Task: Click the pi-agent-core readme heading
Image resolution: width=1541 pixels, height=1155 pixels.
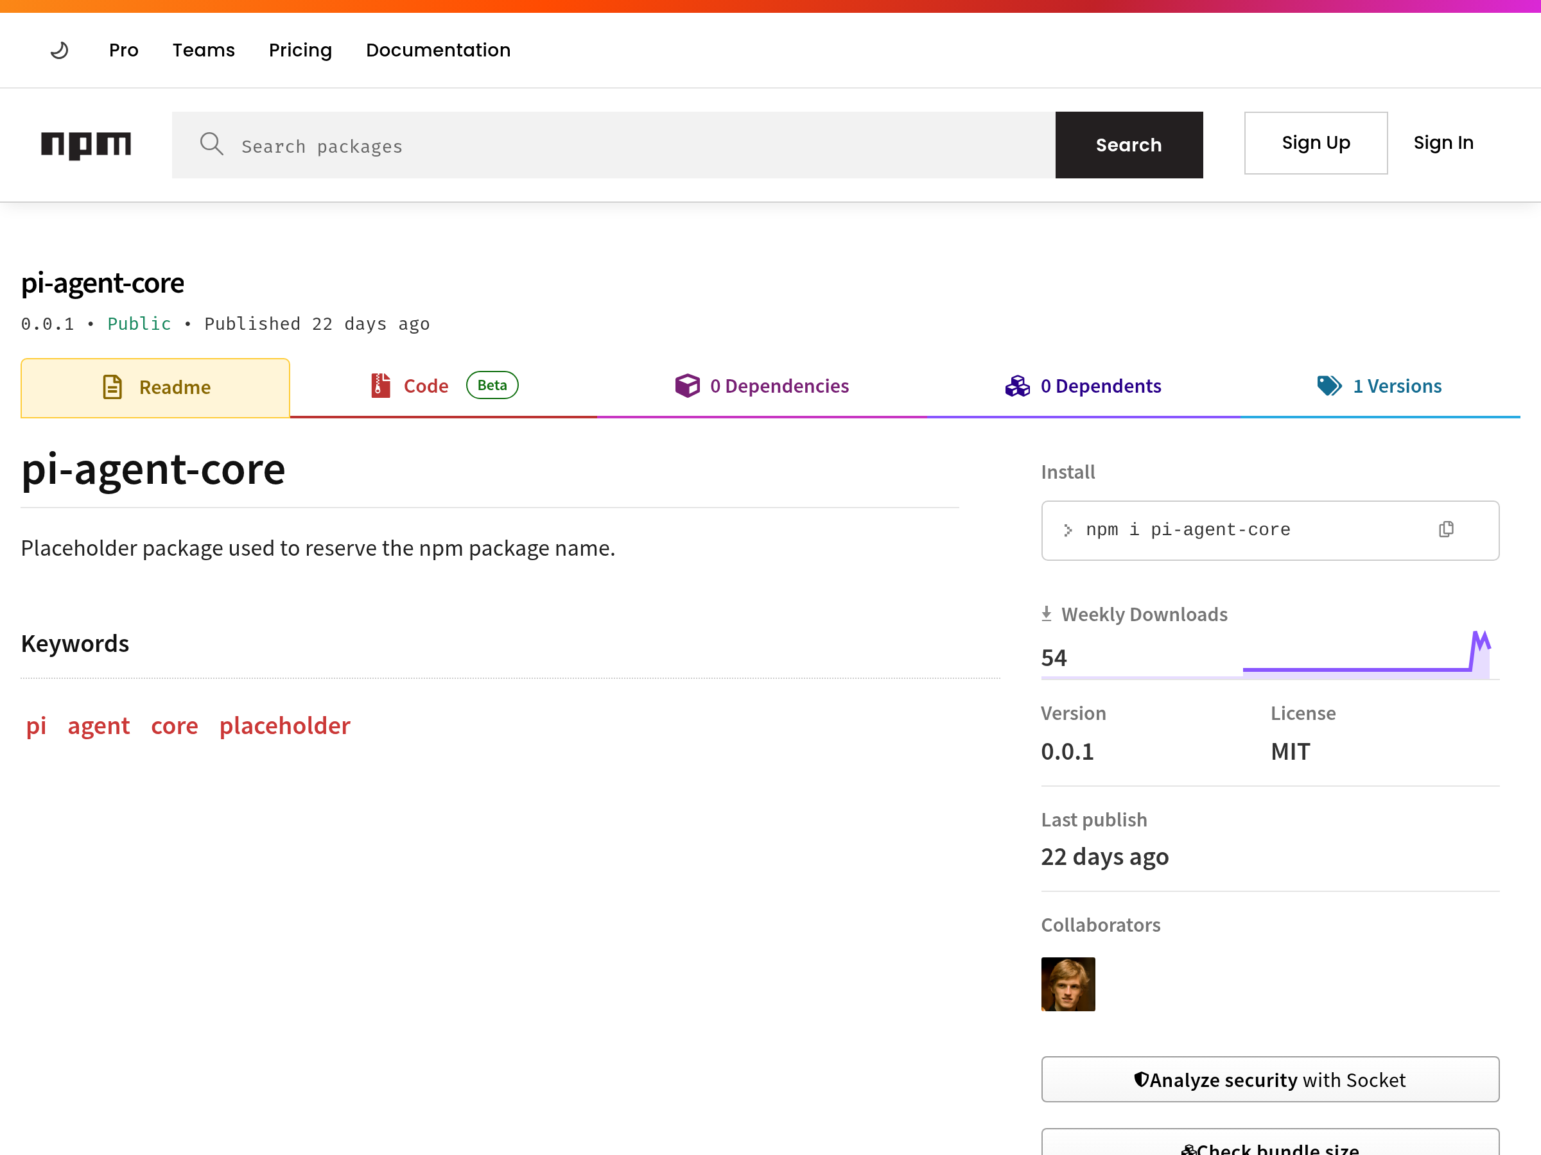Action: point(153,468)
